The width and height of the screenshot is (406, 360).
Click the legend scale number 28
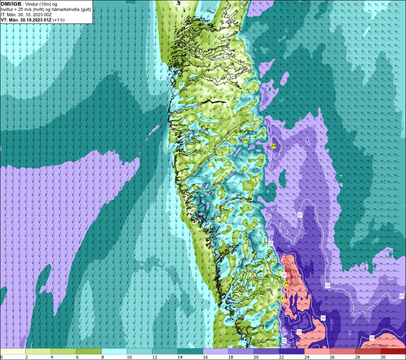pos(358,357)
